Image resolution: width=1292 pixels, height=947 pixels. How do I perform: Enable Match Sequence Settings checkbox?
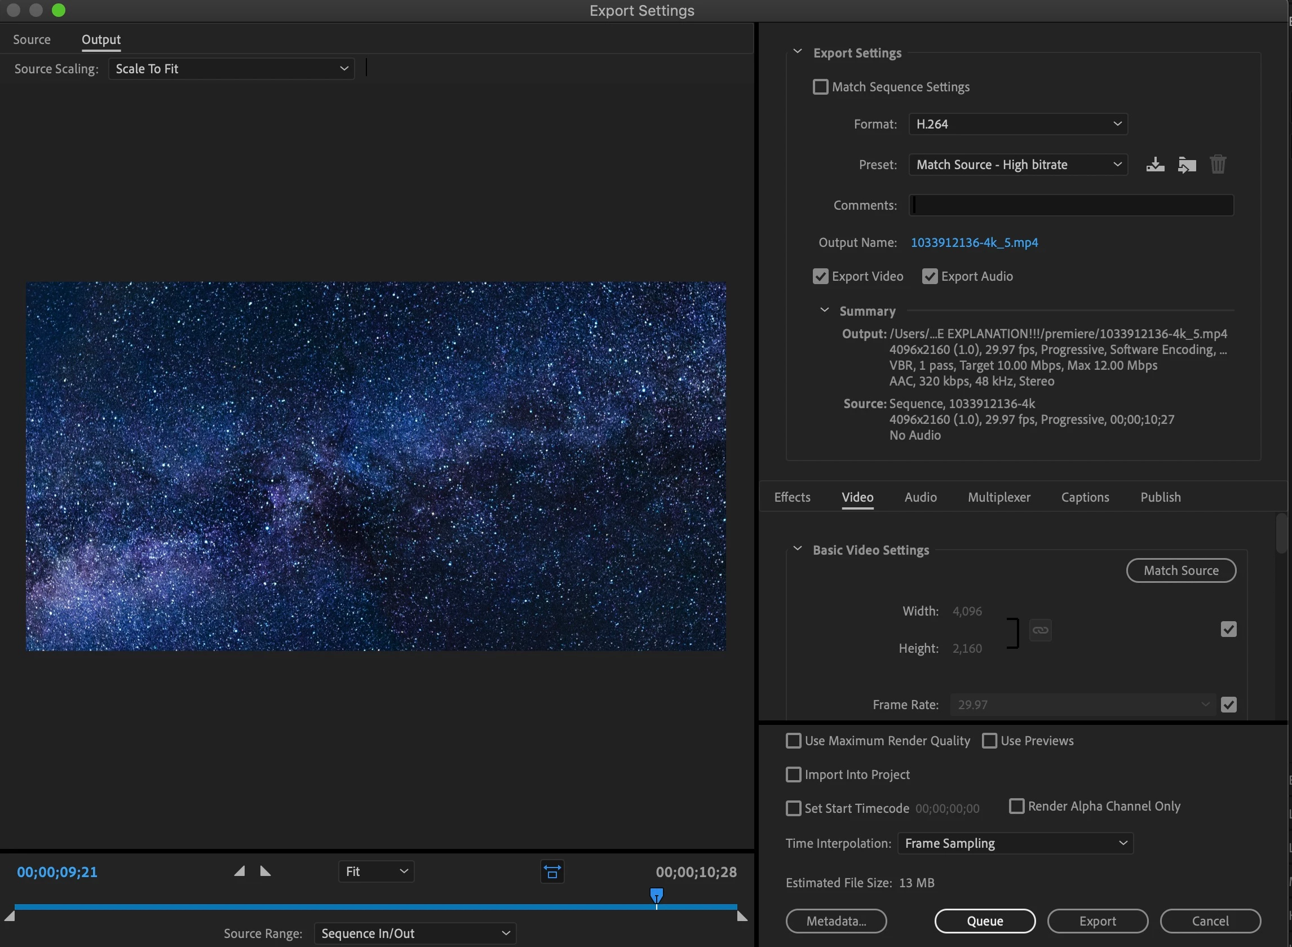click(820, 87)
